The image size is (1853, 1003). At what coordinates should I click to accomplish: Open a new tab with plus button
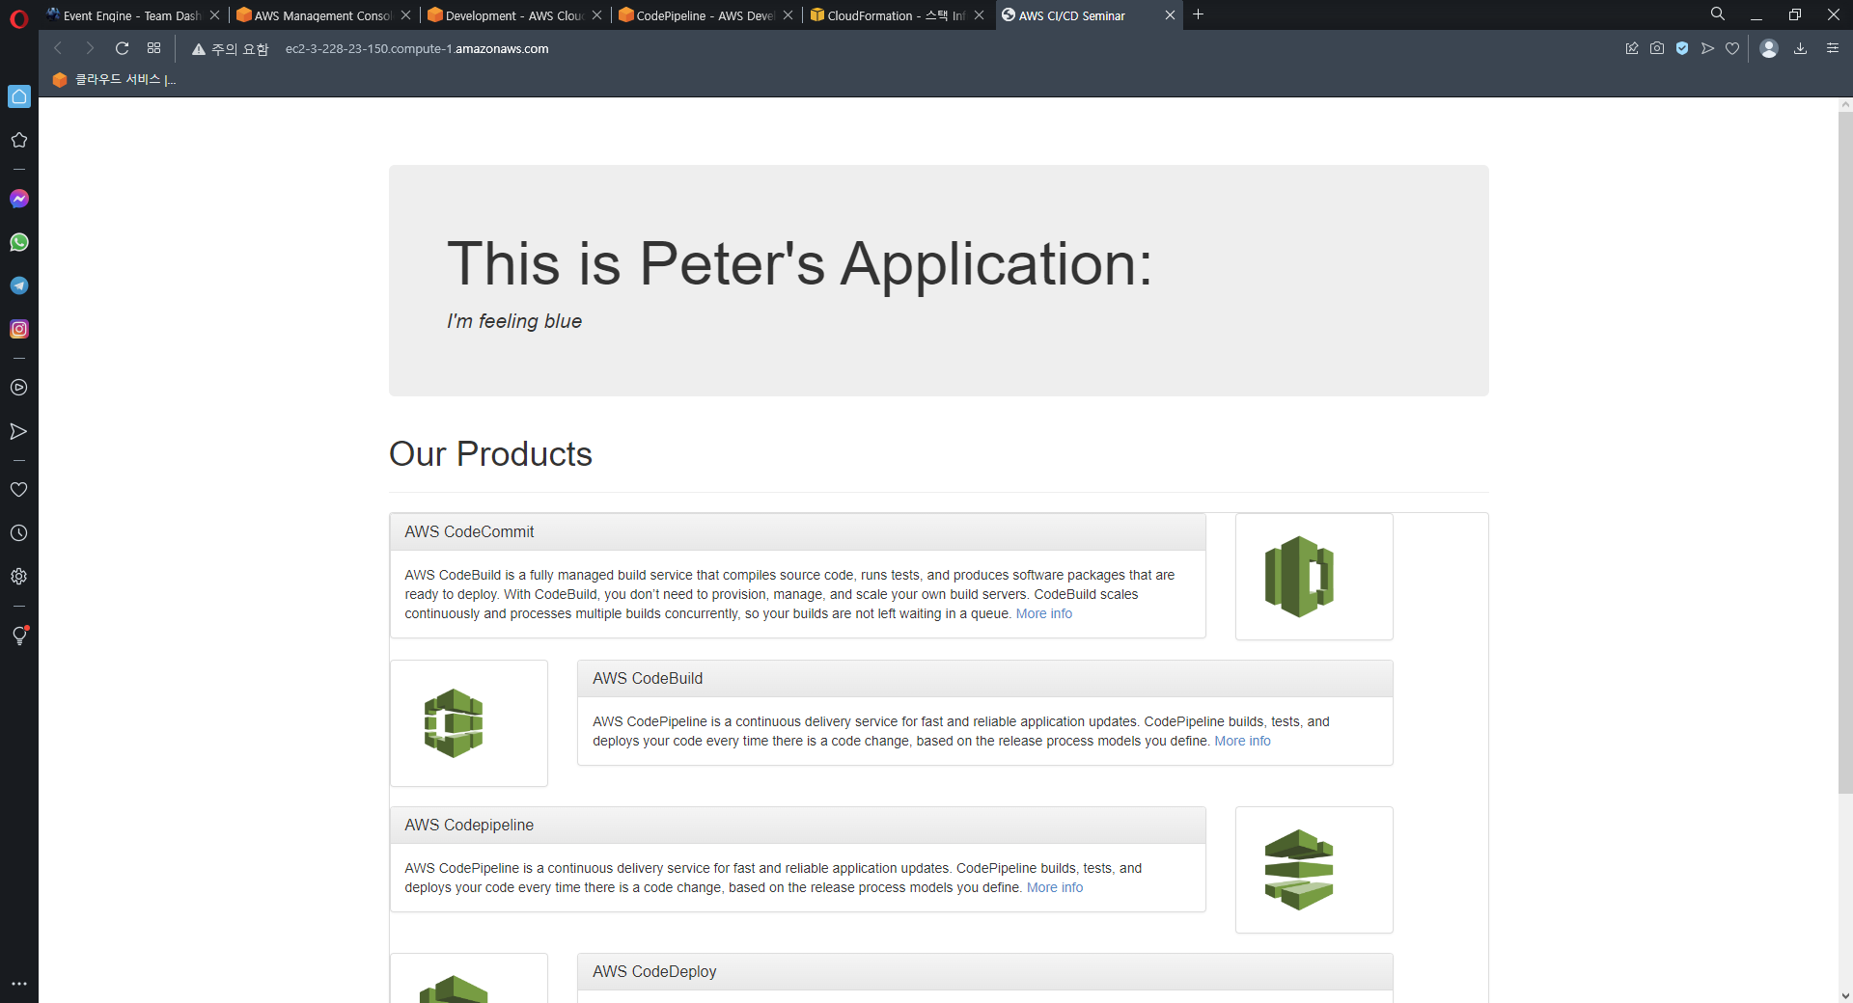tap(1199, 14)
